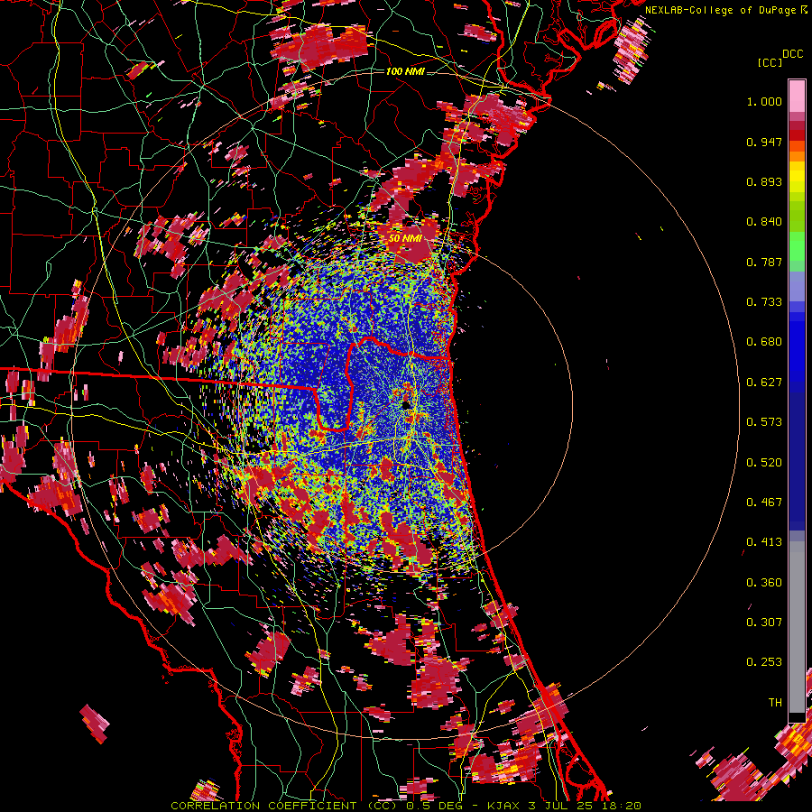Click the DCC product label
The image size is (812, 812).
[792, 54]
